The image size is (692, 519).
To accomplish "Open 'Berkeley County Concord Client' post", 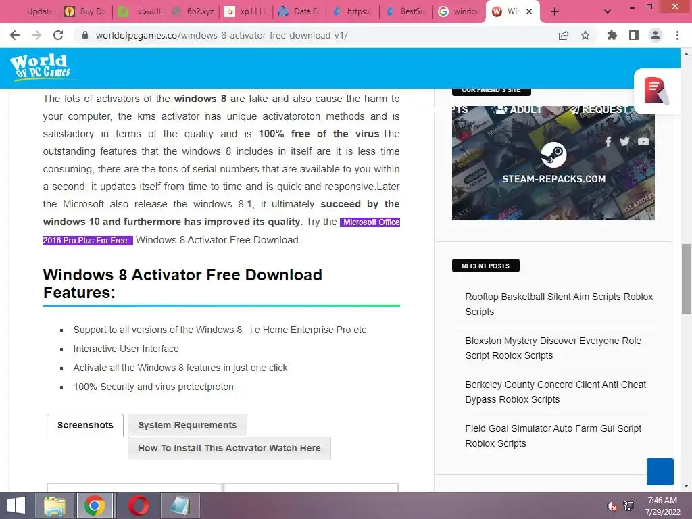I will pos(555,392).
